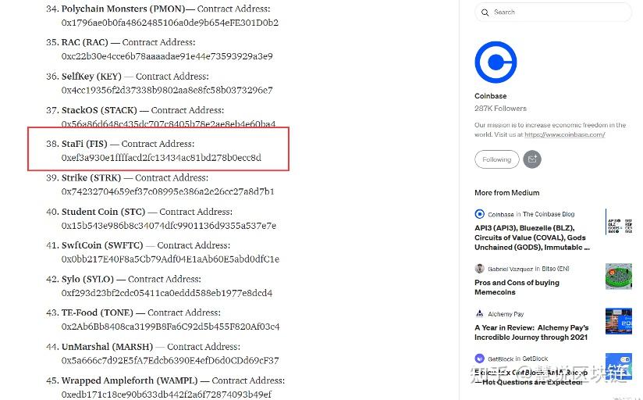Open the 287K Followers count
This screenshot has width=643, height=400.
point(500,109)
